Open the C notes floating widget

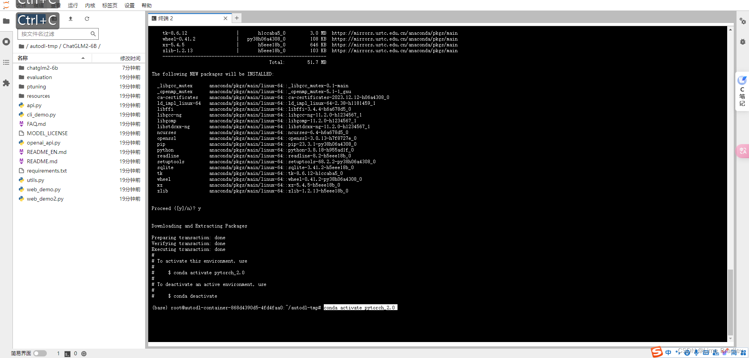pos(742,92)
